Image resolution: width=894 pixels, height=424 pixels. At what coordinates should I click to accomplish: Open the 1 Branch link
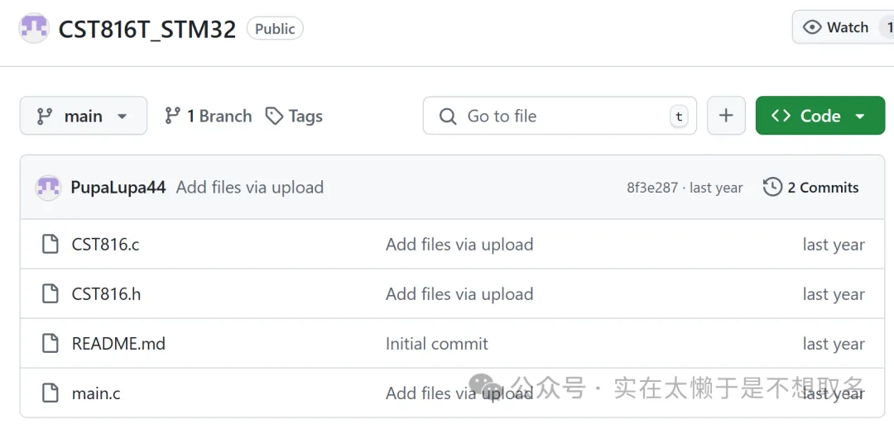pyautogui.click(x=209, y=117)
